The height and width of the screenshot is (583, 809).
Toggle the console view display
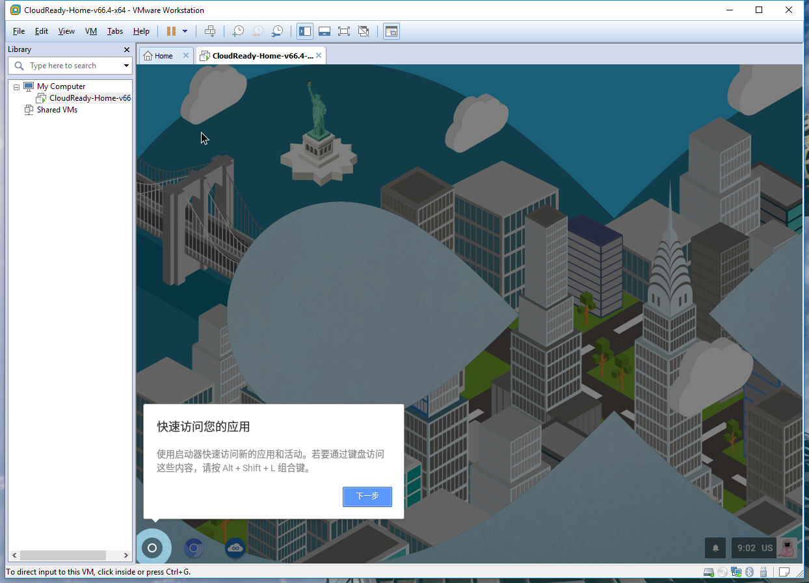[391, 31]
